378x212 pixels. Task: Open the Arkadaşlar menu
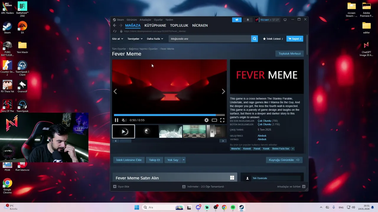pos(145,20)
